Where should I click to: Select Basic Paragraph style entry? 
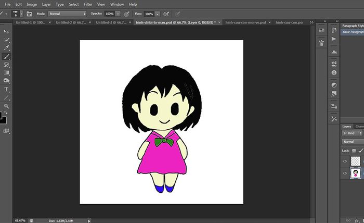(x=353, y=32)
